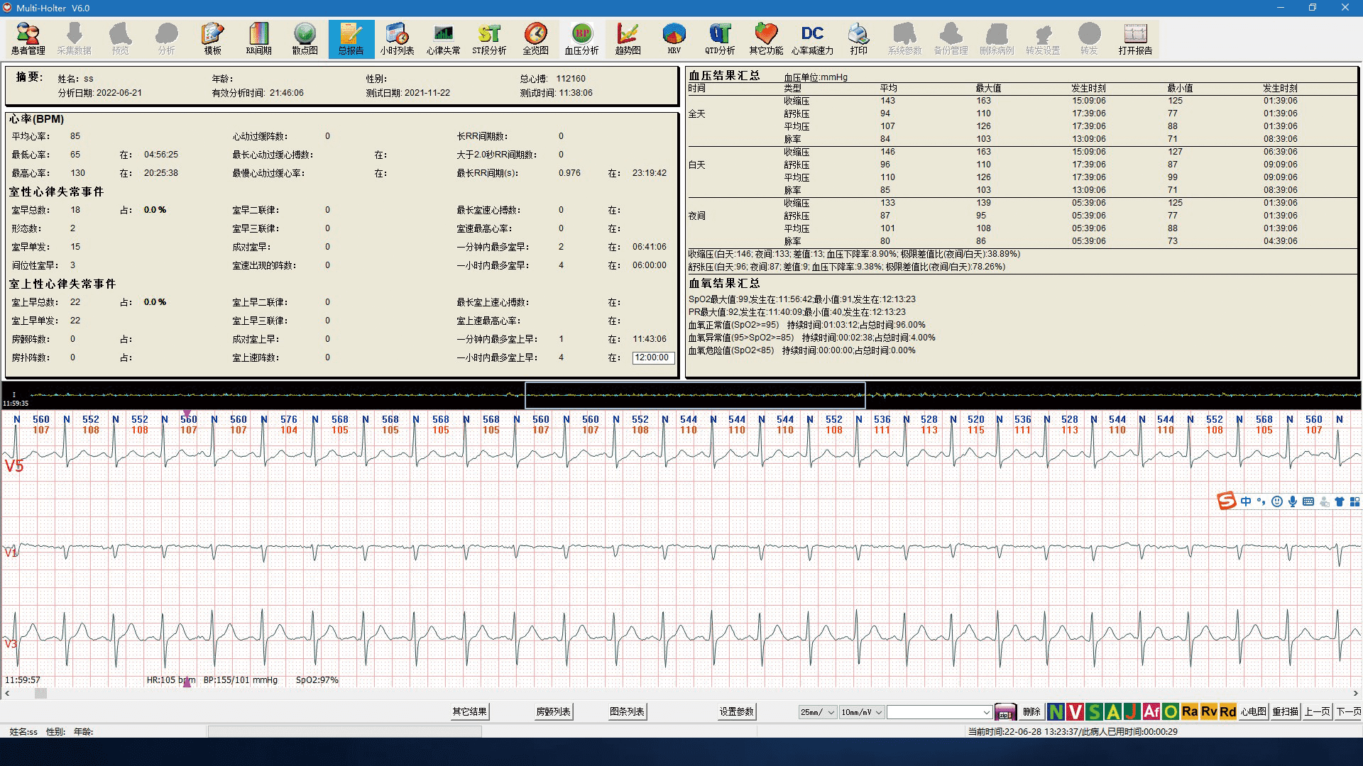The width and height of the screenshot is (1363, 766).
Task: Open the 趋势图 trend chart
Action: [628, 39]
